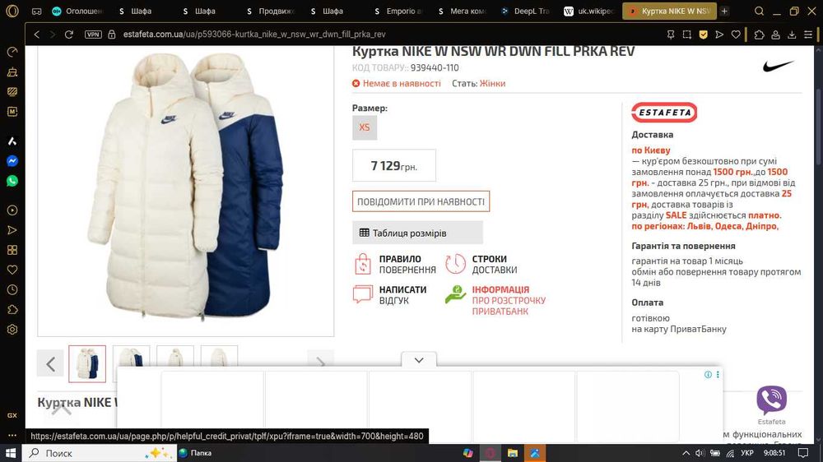
Task: Open extensions cube icon in sidebar
Action: click(x=12, y=309)
